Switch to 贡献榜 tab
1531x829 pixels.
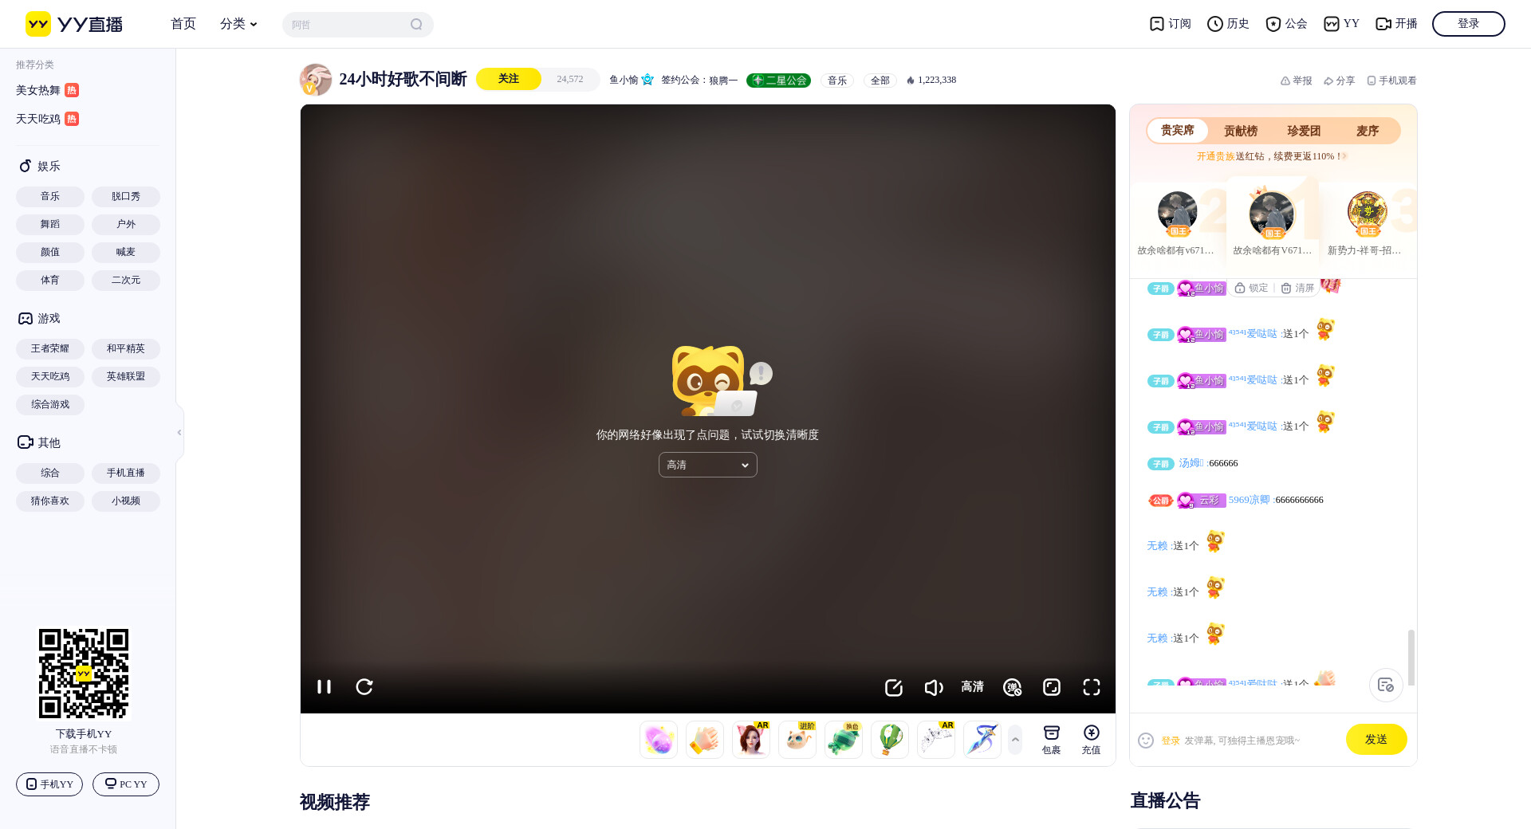(1241, 131)
